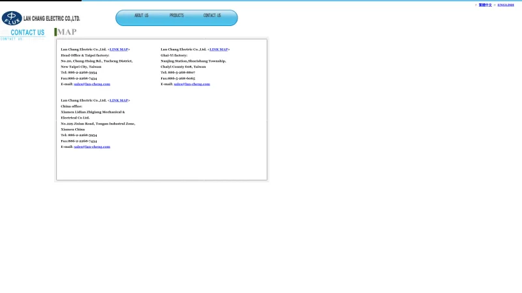Click the MAP page heading

67,32
